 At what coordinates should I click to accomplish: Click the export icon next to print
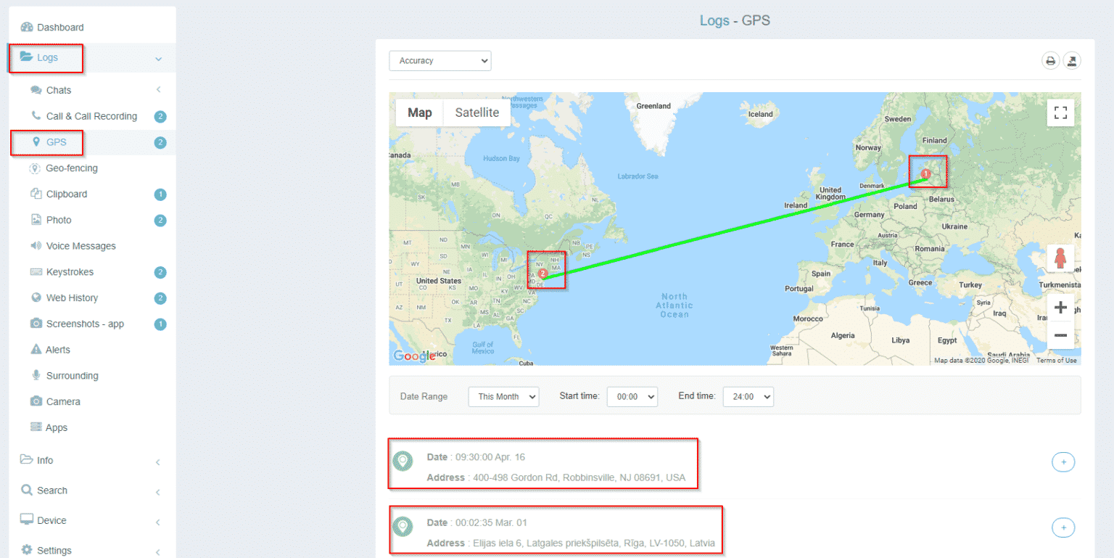point(1071,61)
